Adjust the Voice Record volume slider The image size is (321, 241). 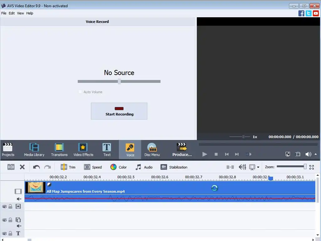[119, 81]
